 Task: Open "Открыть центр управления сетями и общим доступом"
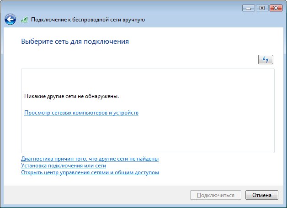click(90, 173)
